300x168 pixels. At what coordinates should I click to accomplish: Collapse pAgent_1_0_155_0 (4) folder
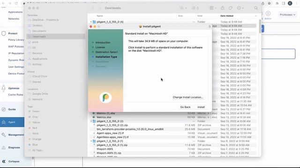click(x=91, y=22)
